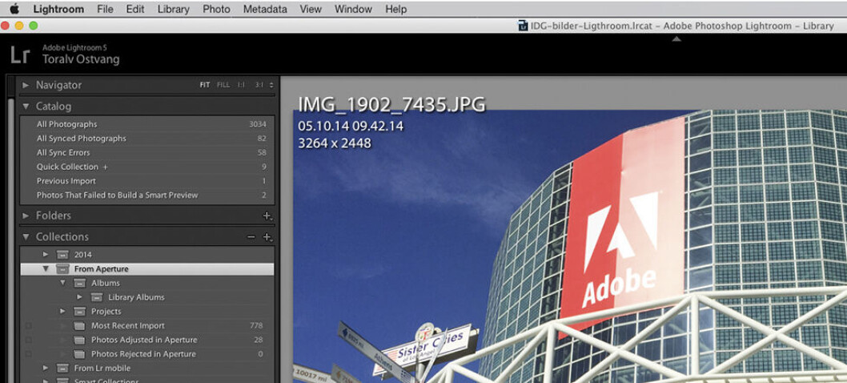Expand the From Lr mobile set

pos(46,368)
